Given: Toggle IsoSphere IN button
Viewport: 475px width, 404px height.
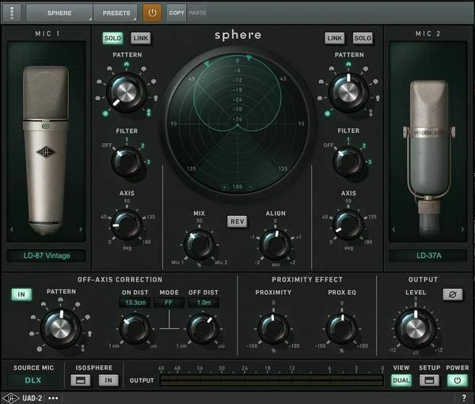Looking at the screenshot, I should pos(108,380).
